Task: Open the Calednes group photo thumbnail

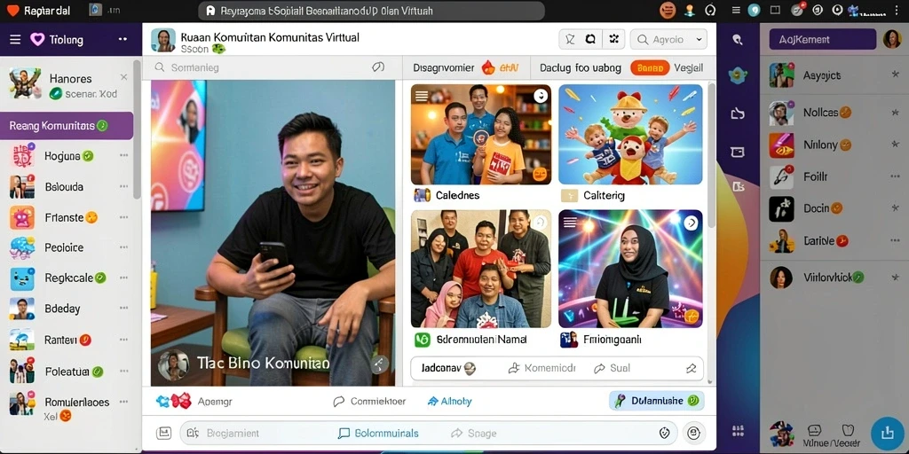Action: [x=481, y=135]
